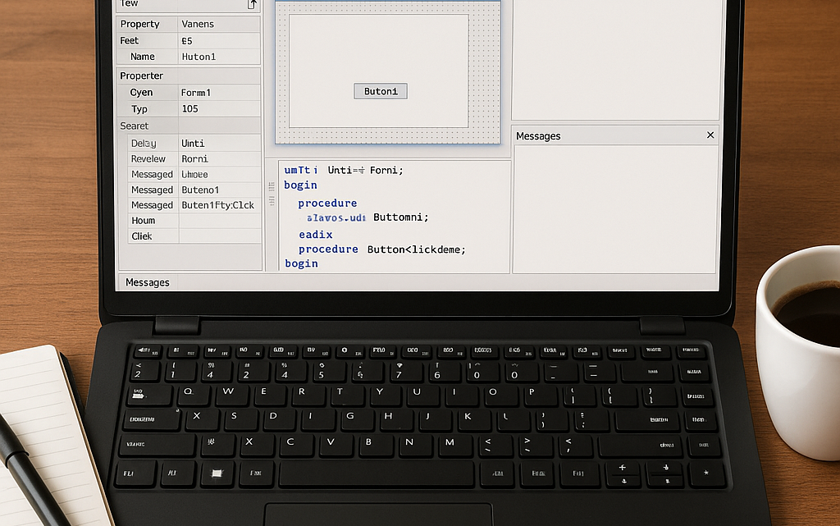Click the Unti value of Delay
Viewport: 840px width, 526px height.
pos(193,144)
